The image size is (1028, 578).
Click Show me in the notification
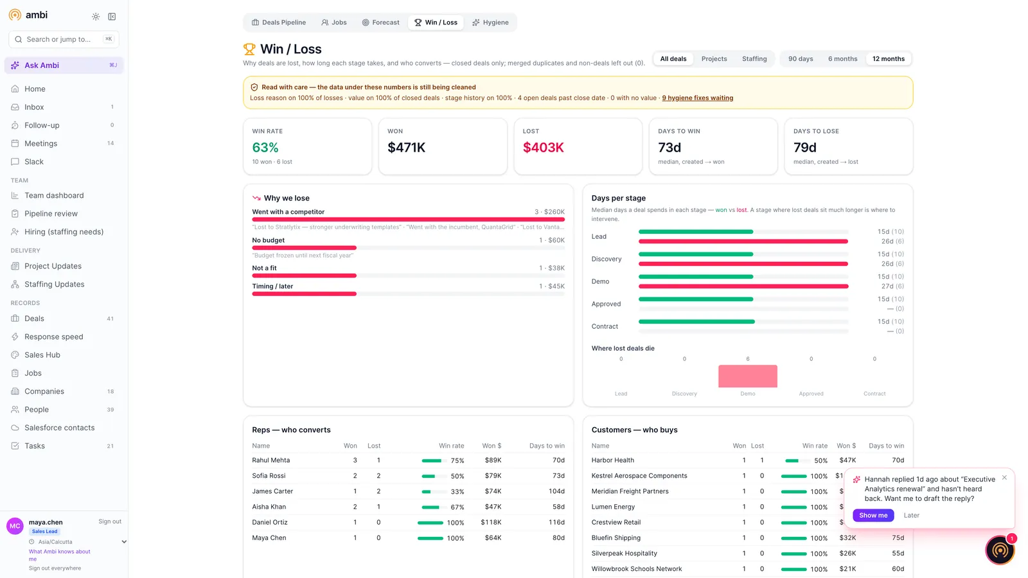[873, 515]
